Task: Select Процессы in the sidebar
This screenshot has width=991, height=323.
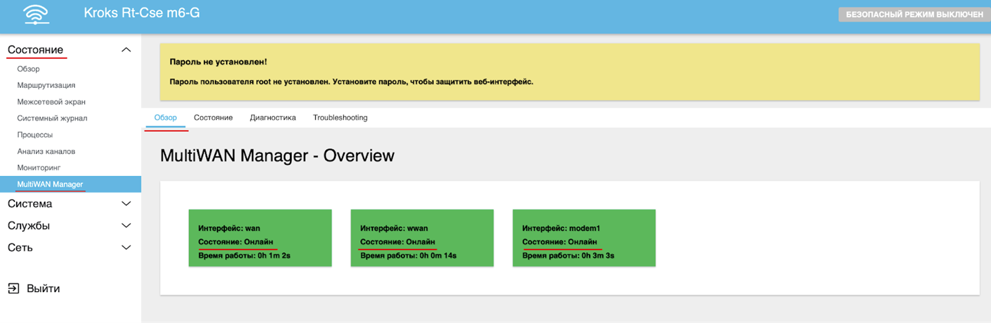Action: 35,135
